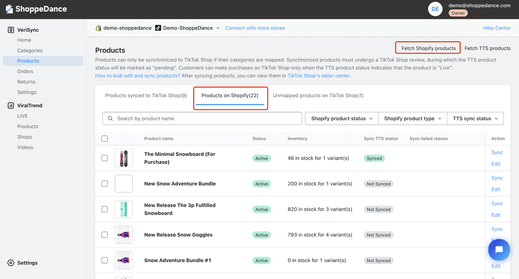Click the Owner role badge

pos(458,13)
